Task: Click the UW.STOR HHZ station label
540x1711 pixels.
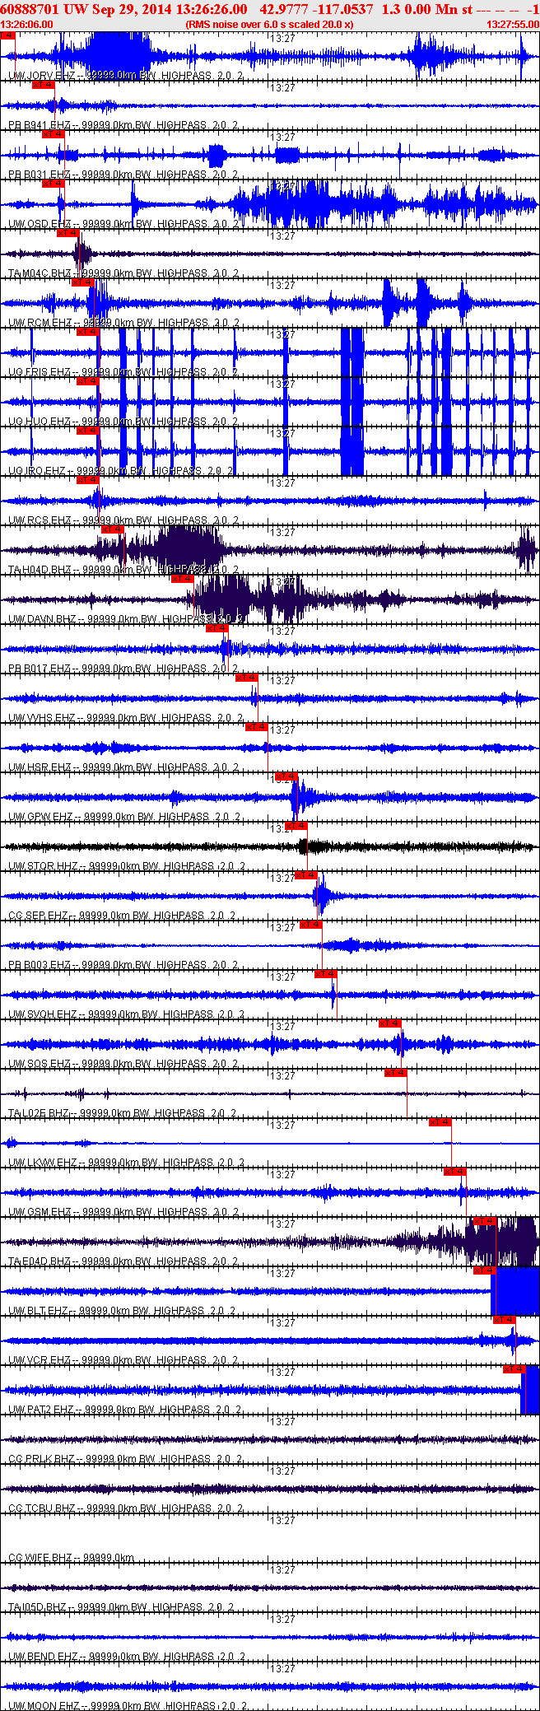Action: point(43,866)
